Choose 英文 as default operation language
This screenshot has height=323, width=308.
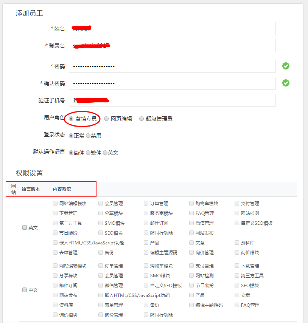tap(105, 152)
